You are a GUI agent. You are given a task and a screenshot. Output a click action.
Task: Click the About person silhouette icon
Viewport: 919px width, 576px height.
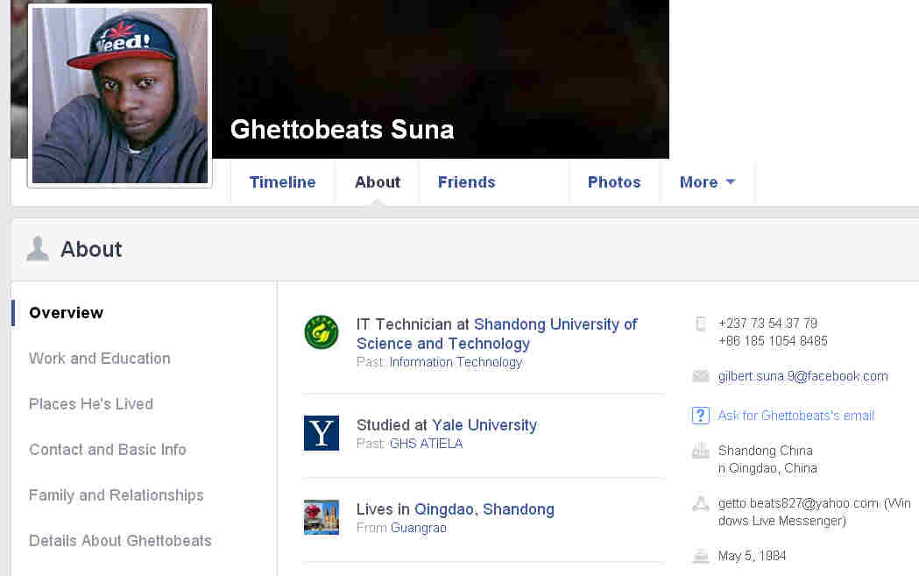click(x=38, y=249)
